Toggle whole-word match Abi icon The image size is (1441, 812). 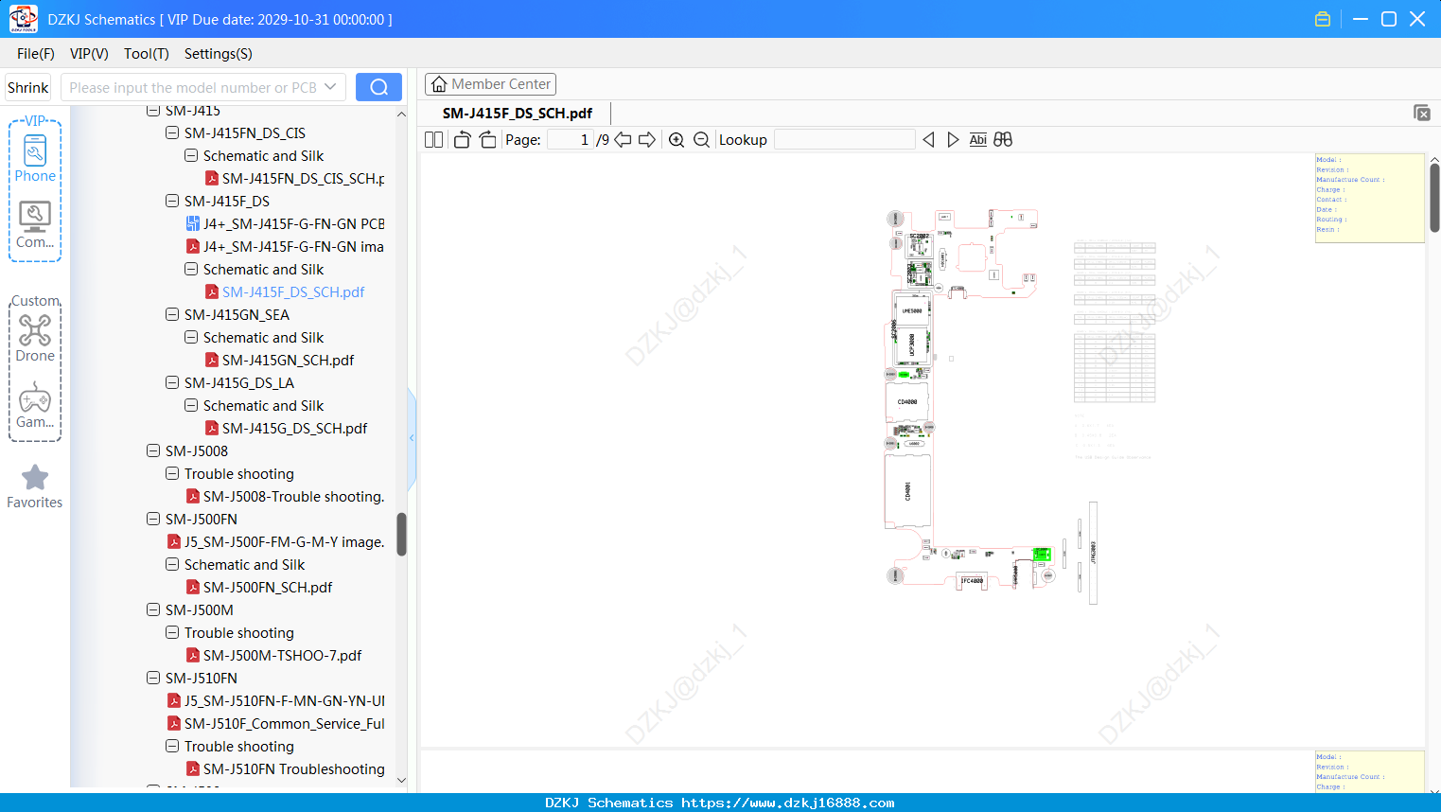click(978, 140)
